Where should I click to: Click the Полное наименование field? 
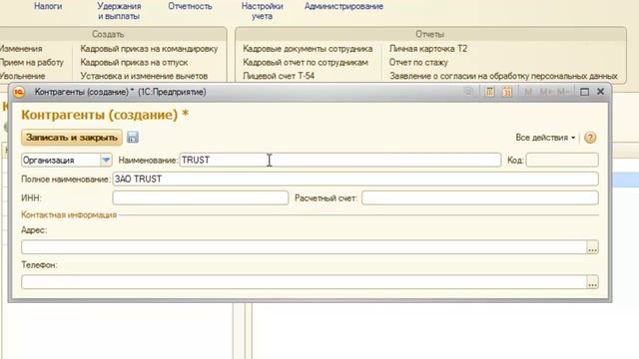coord(355,179)
